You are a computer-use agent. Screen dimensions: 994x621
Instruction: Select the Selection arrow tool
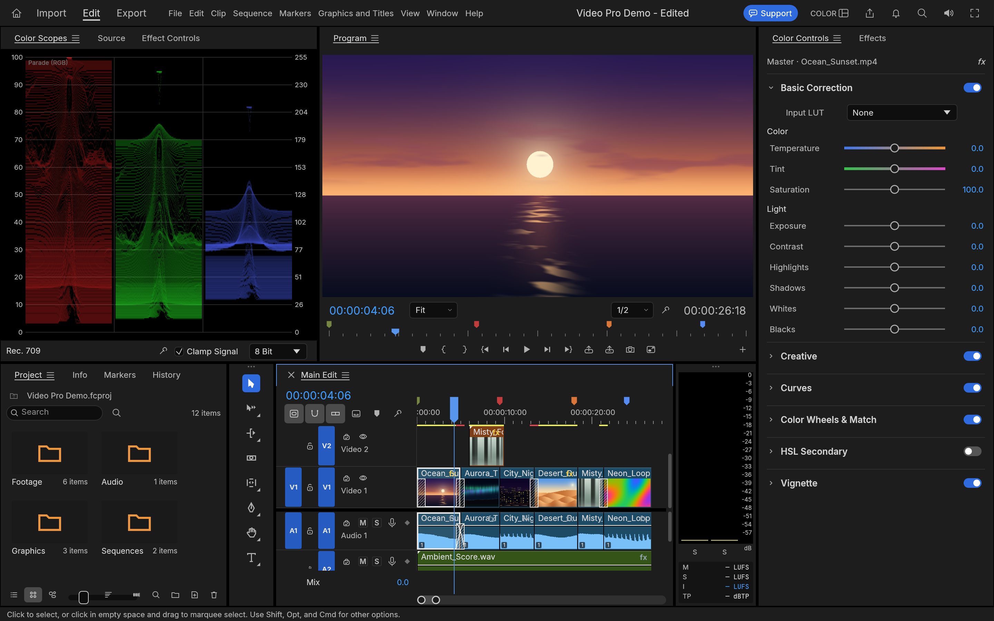tap(251, 383)
